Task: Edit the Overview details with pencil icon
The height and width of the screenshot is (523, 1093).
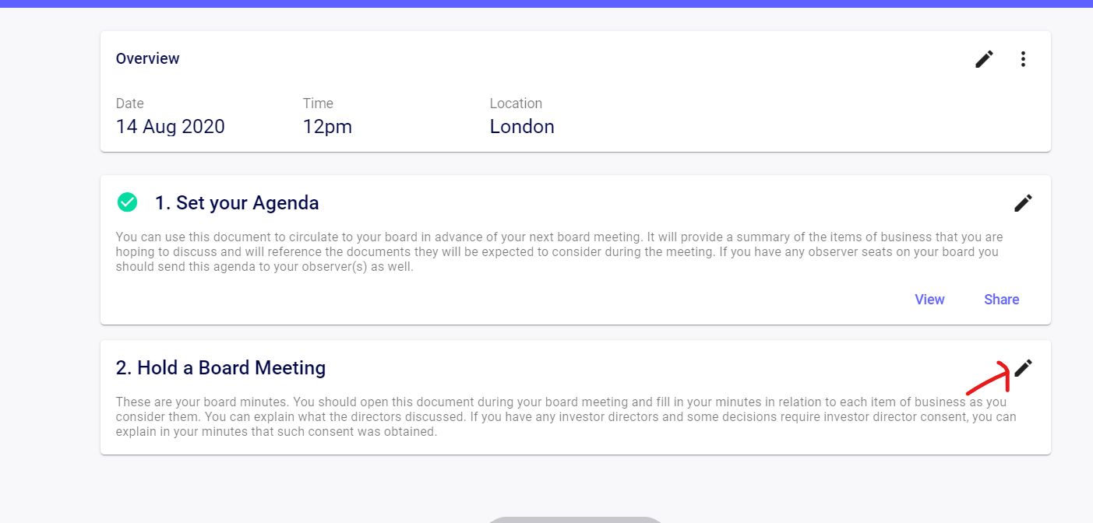Action: pos(984,59)
